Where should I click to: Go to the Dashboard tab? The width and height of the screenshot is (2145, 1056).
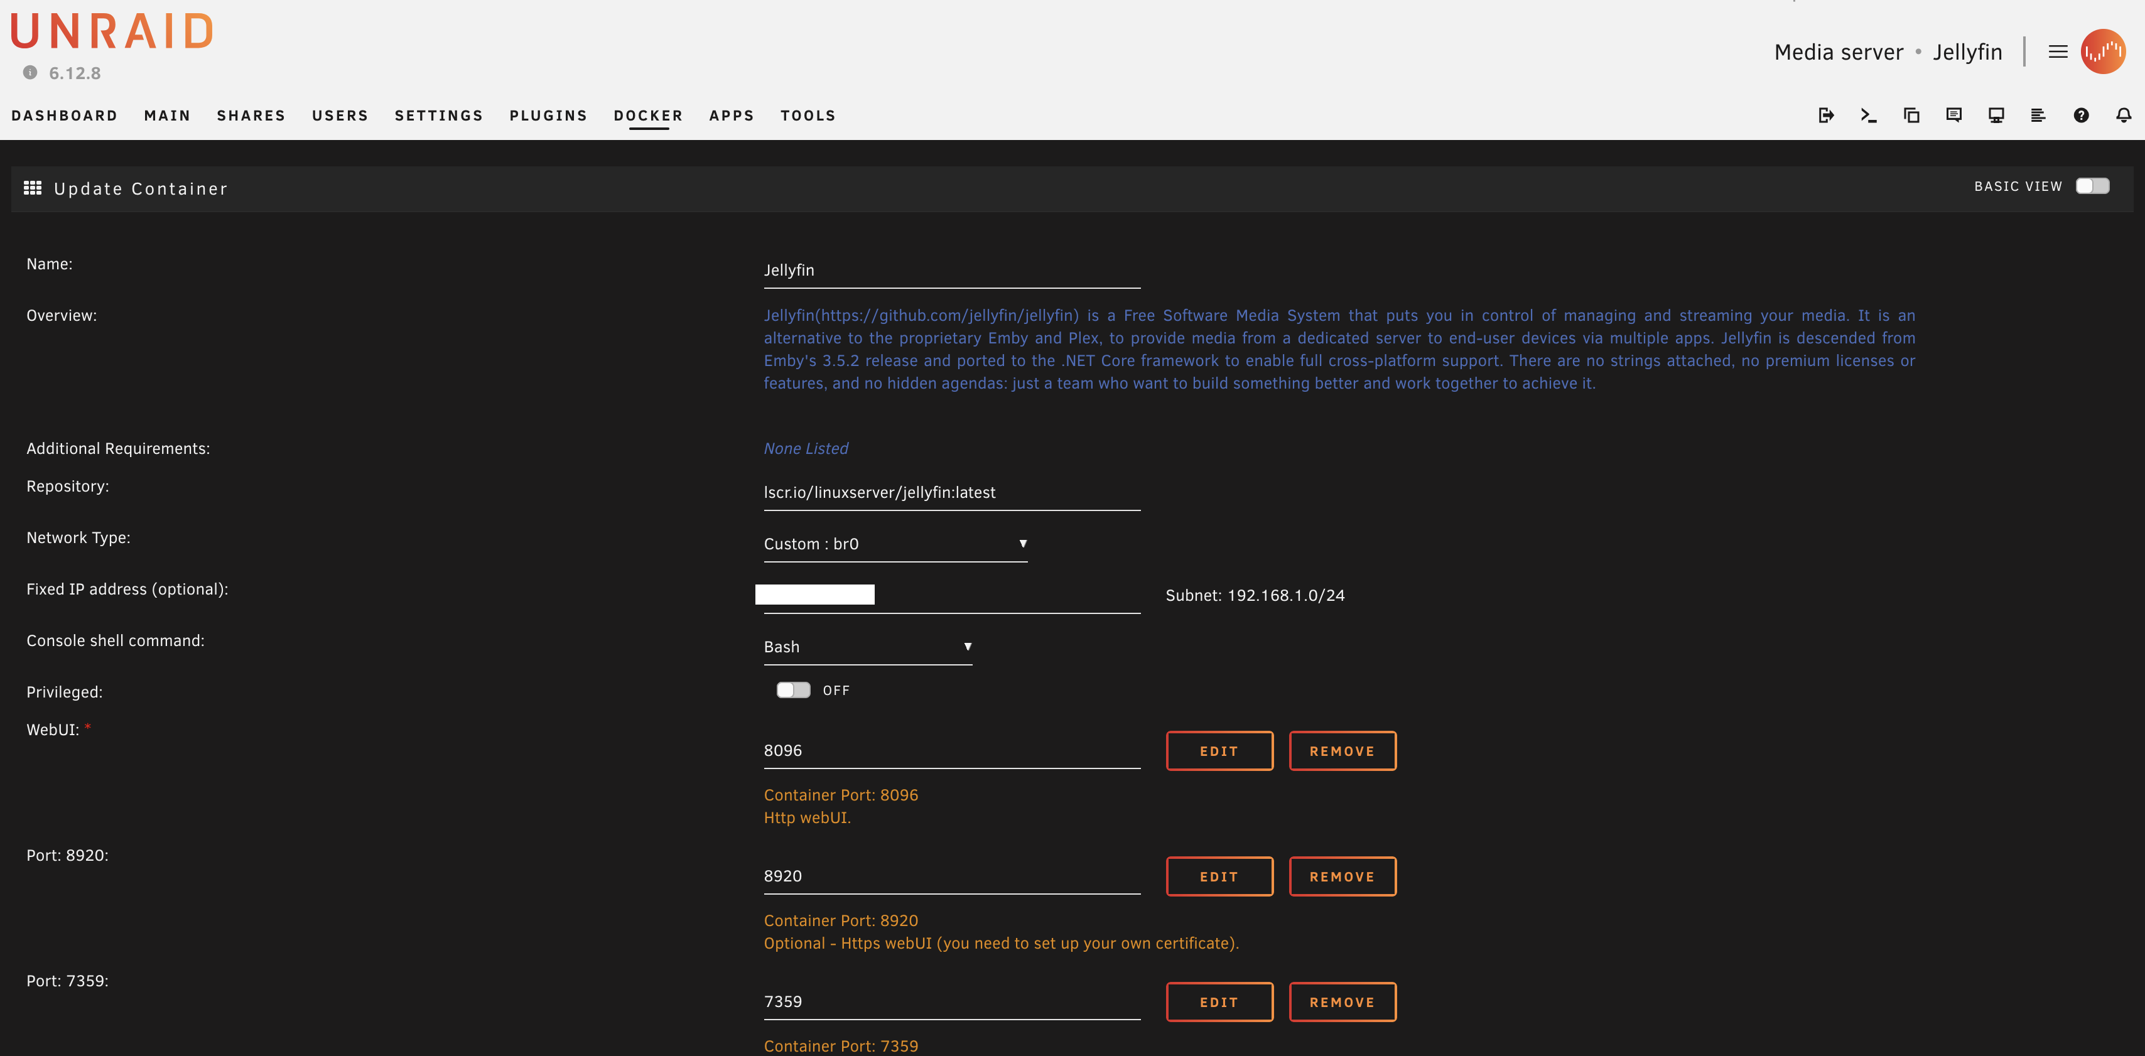(x=64, y=116)
